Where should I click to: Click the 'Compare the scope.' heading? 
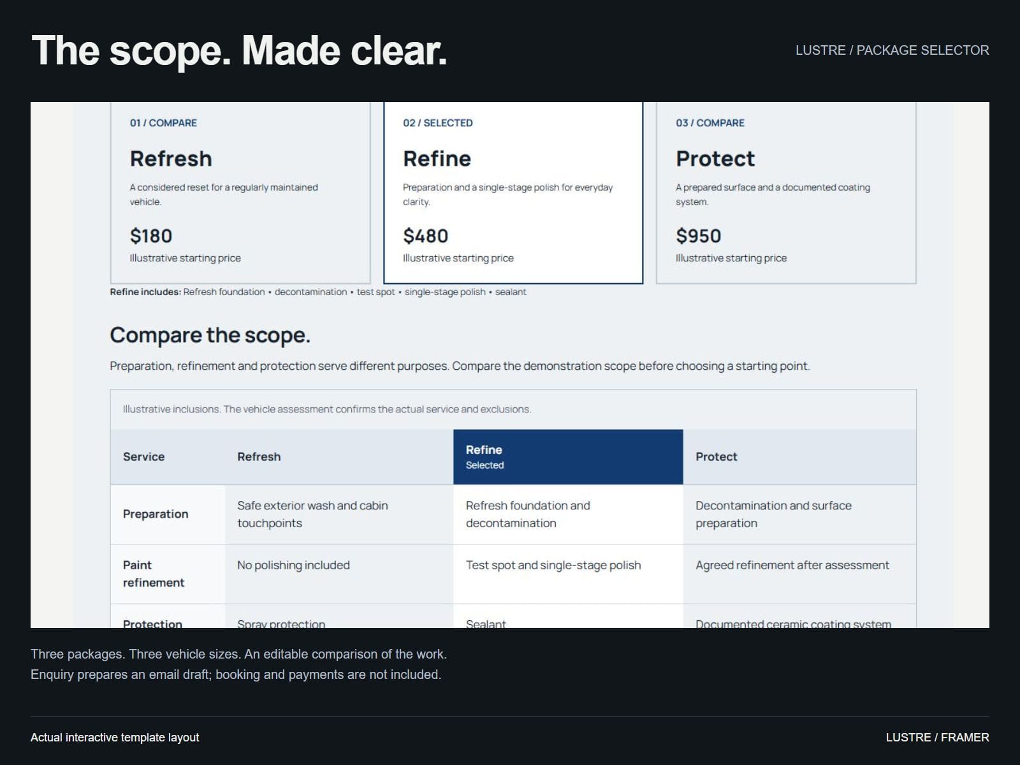click(x=210, y=335)
